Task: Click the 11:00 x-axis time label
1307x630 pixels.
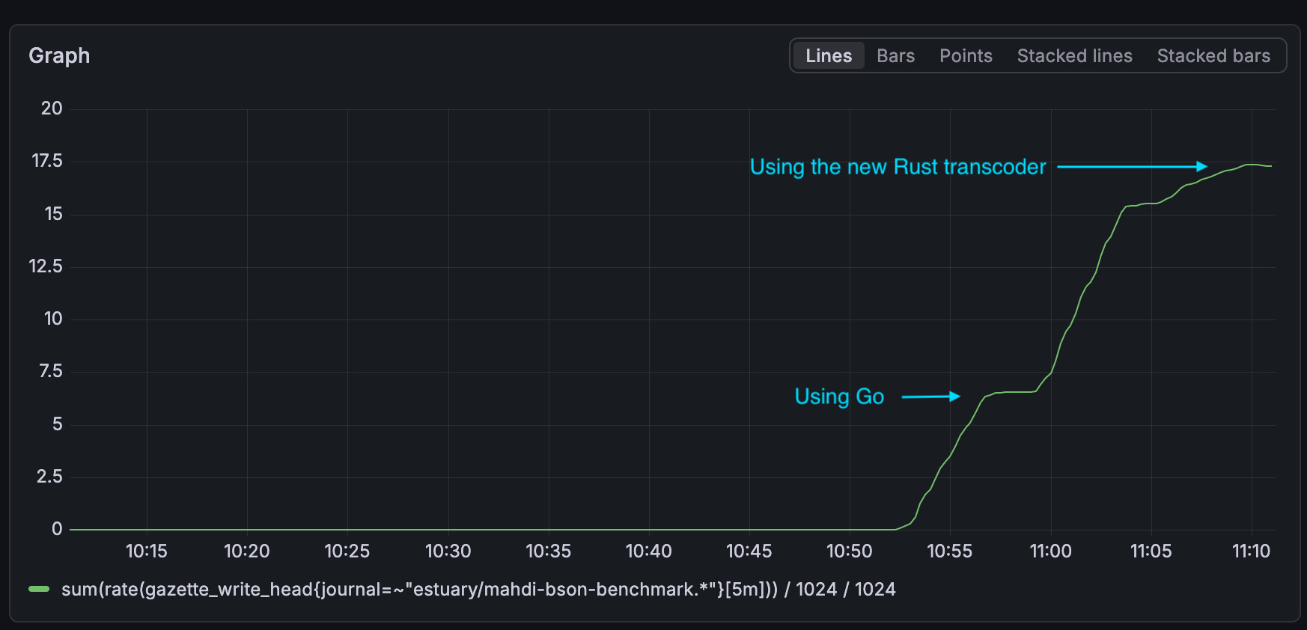Action: coord(1050,551)
